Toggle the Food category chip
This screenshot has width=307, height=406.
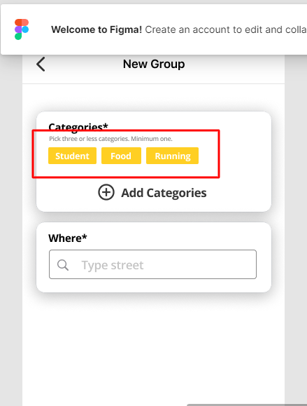point(121,156)
